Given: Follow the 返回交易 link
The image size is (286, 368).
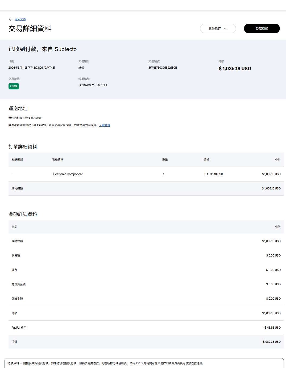Looking at the screenshot, I should (20, 19).
